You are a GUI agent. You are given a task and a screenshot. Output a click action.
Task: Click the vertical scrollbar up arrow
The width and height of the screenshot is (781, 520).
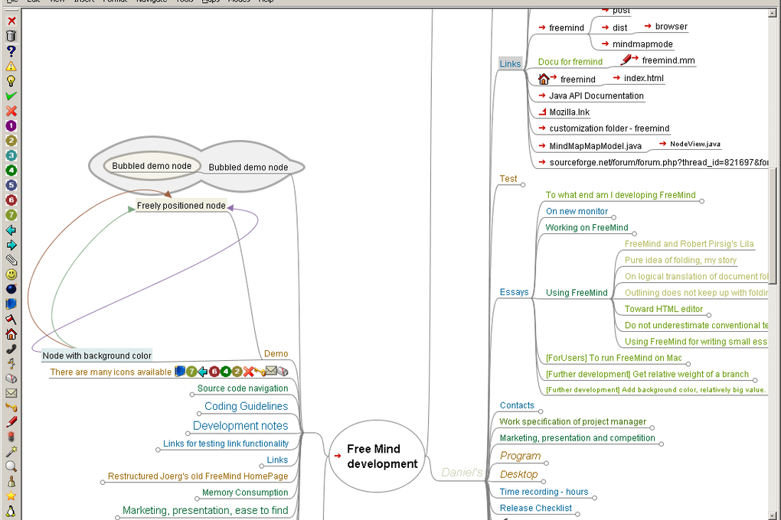(x=773, y=14)
